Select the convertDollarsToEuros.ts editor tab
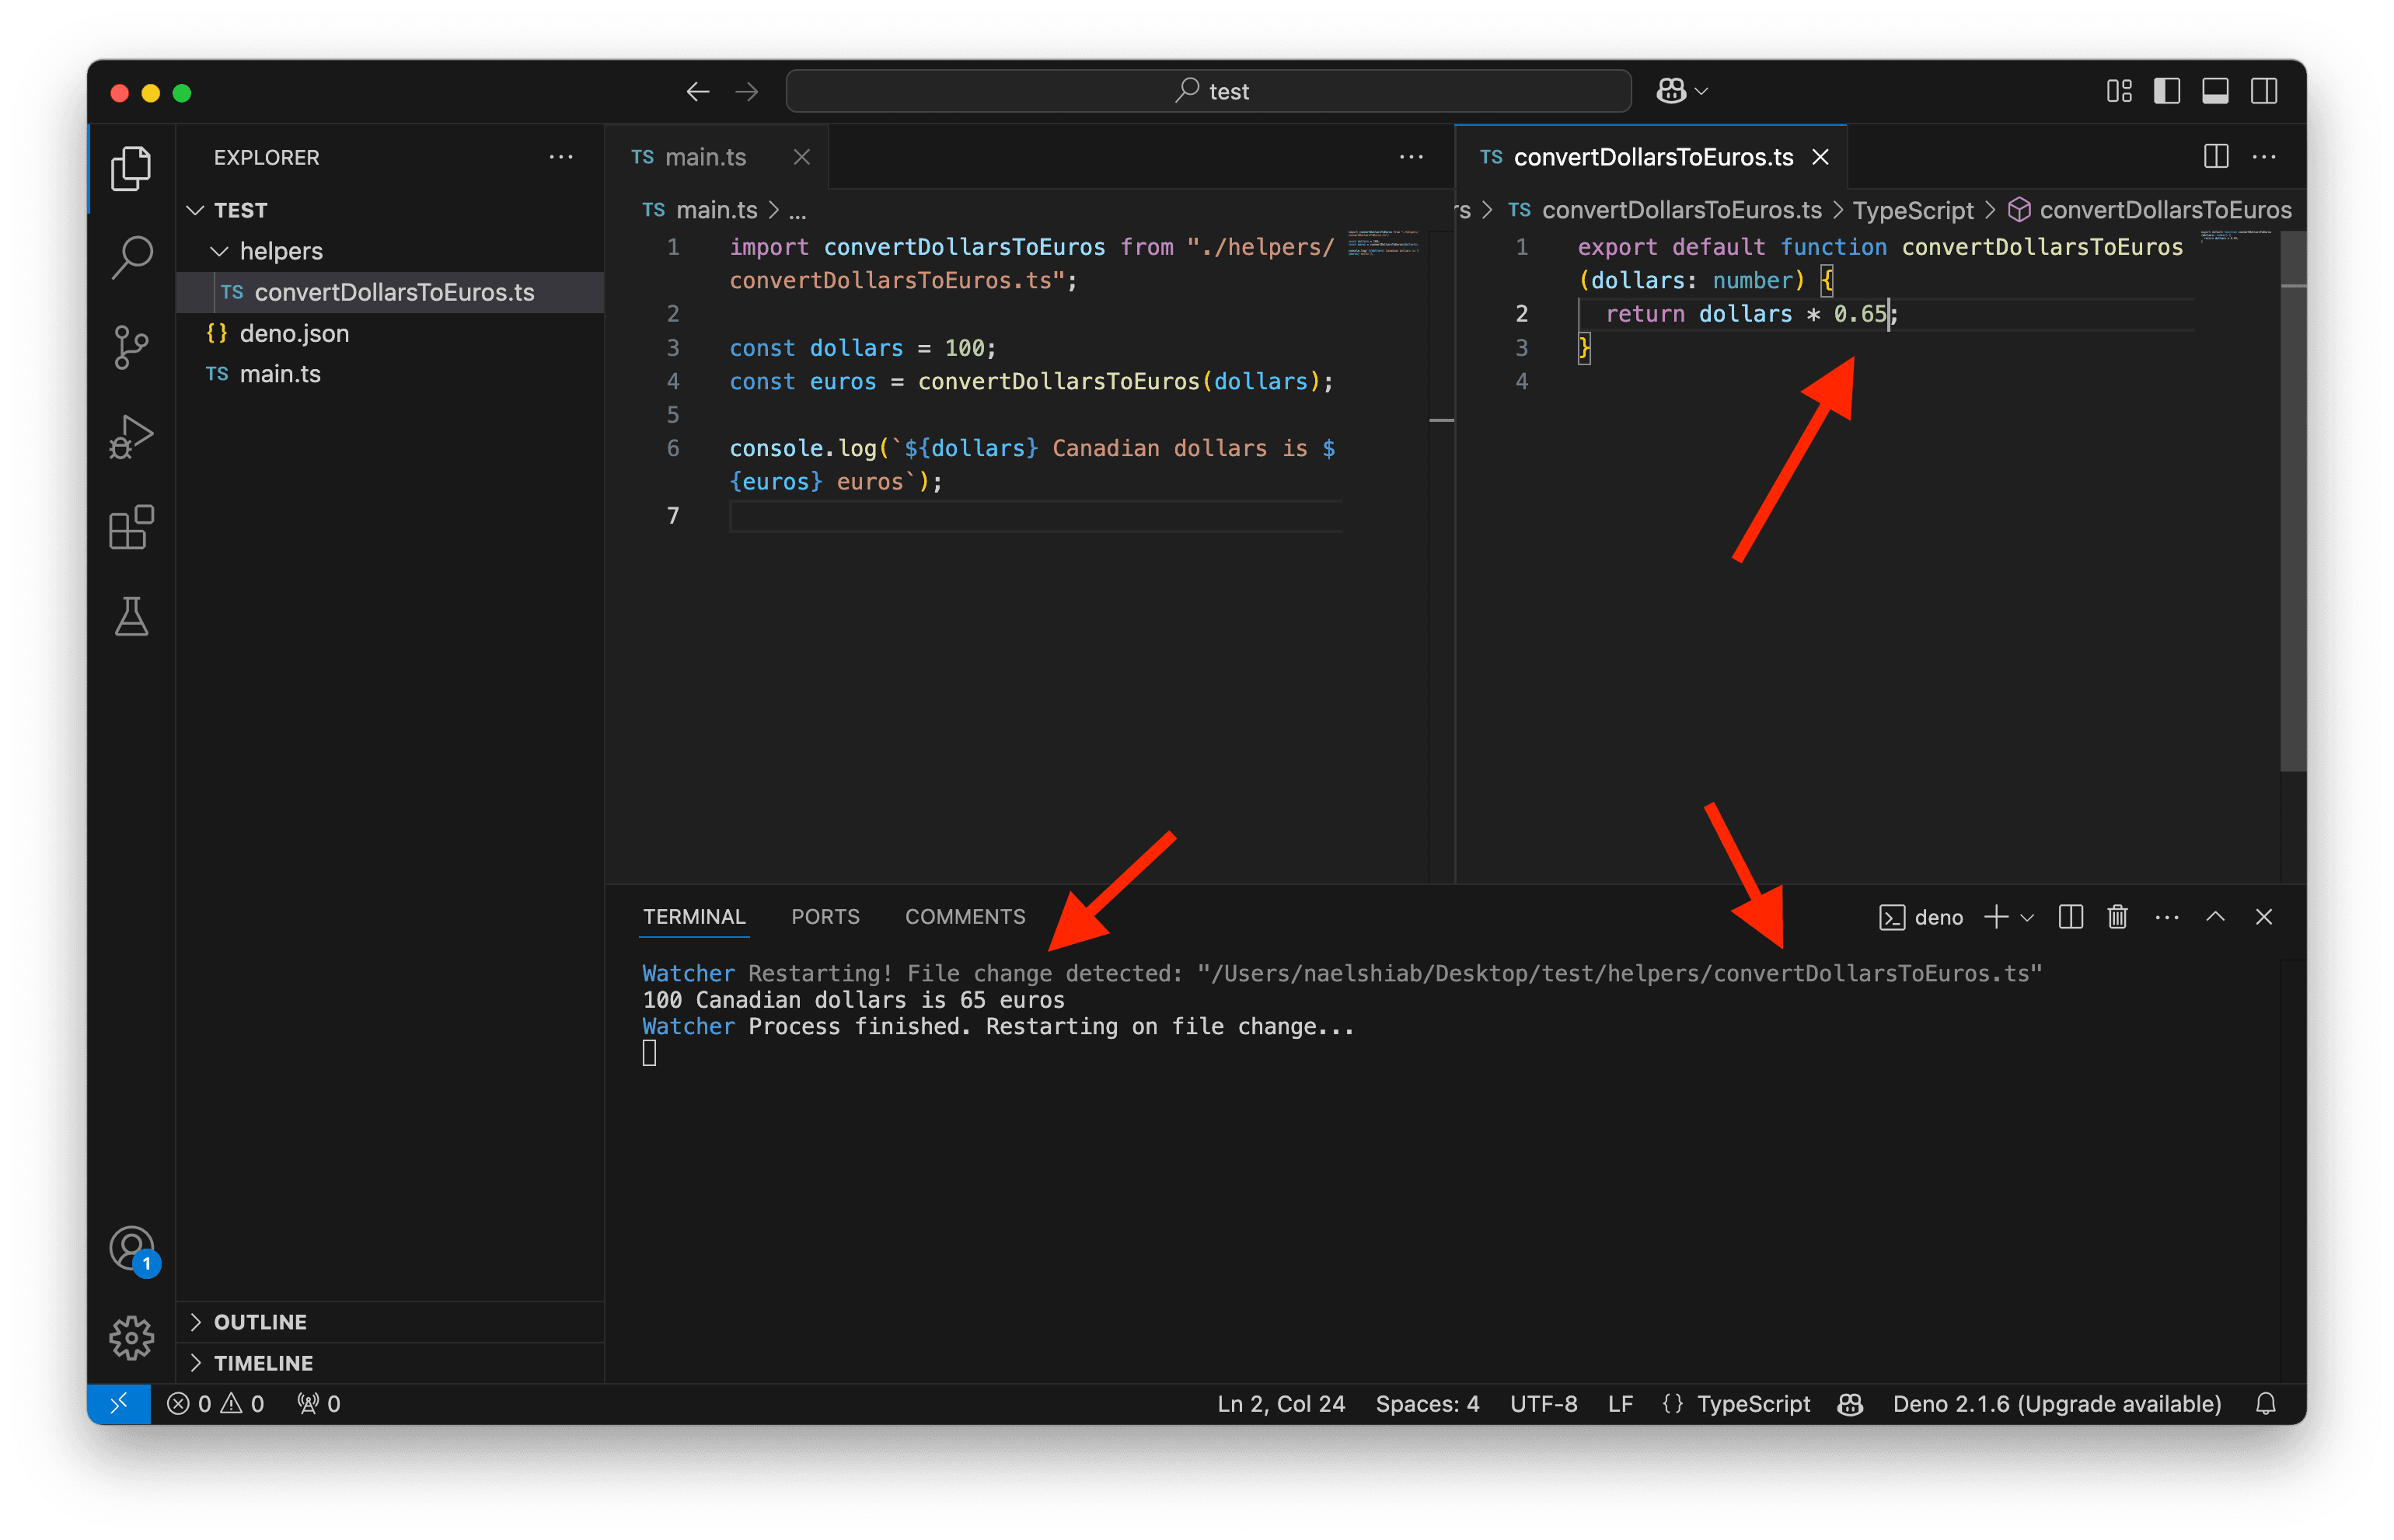2394x1540 pixels. [1652, 157]
